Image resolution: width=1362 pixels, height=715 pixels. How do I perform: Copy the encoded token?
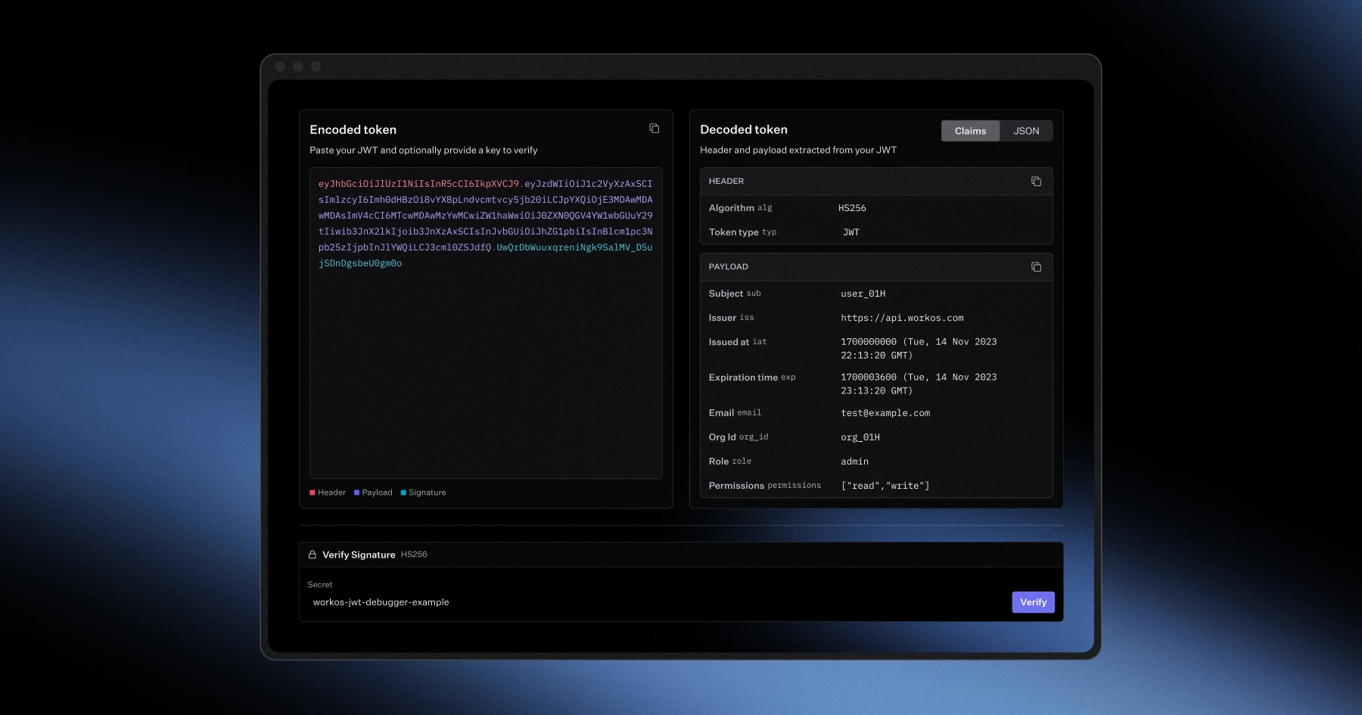point(654,128)
